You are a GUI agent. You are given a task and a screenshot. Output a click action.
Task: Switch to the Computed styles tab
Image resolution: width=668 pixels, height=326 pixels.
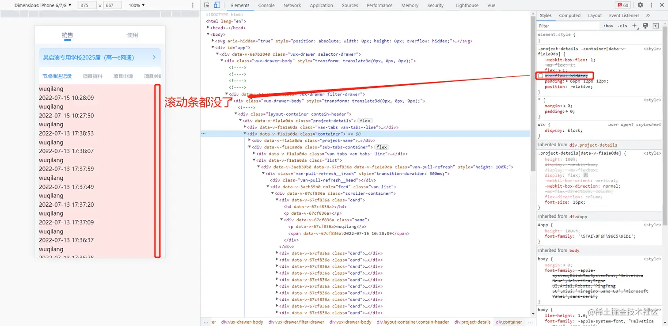[569, 15]
